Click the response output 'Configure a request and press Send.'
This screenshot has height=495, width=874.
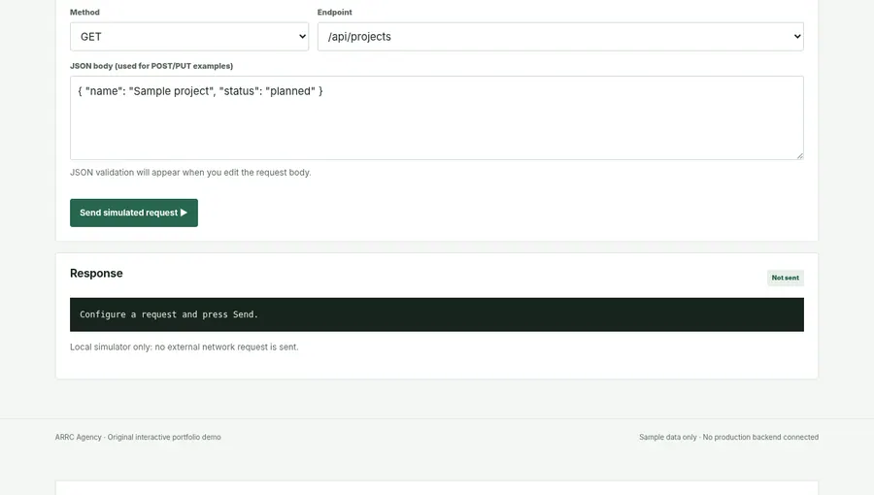[x=436, y=314]
